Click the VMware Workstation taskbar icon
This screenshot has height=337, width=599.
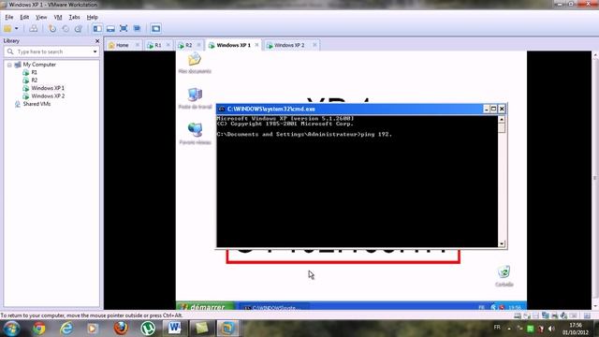[x=227, y=329]
